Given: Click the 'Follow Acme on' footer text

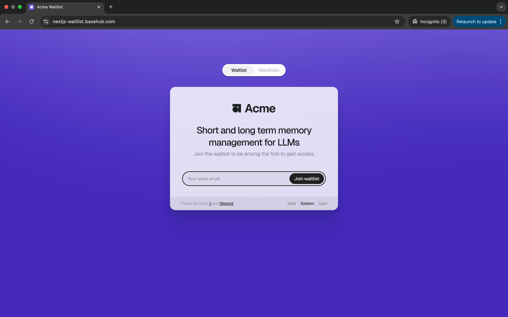Looking at the screenshot, I should click(x=194, y=204).
